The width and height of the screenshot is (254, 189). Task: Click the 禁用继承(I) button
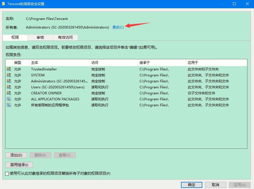coord(19,165)
